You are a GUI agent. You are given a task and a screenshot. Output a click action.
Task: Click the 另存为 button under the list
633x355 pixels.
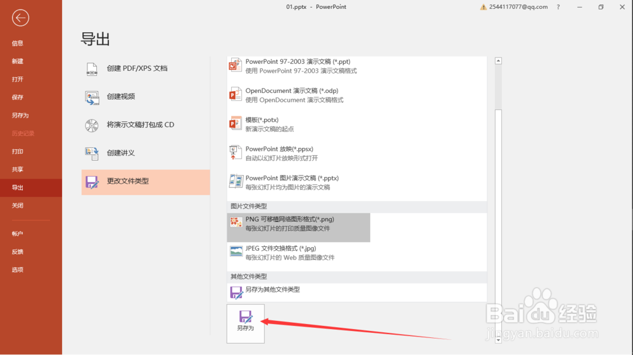246,323
